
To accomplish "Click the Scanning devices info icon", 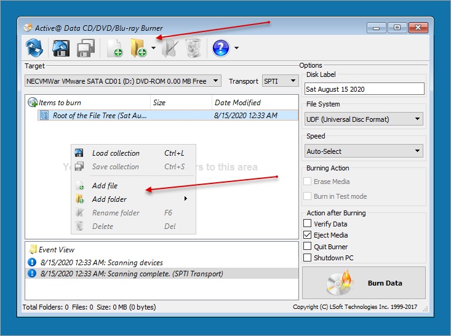I will (x=32, y=262).
